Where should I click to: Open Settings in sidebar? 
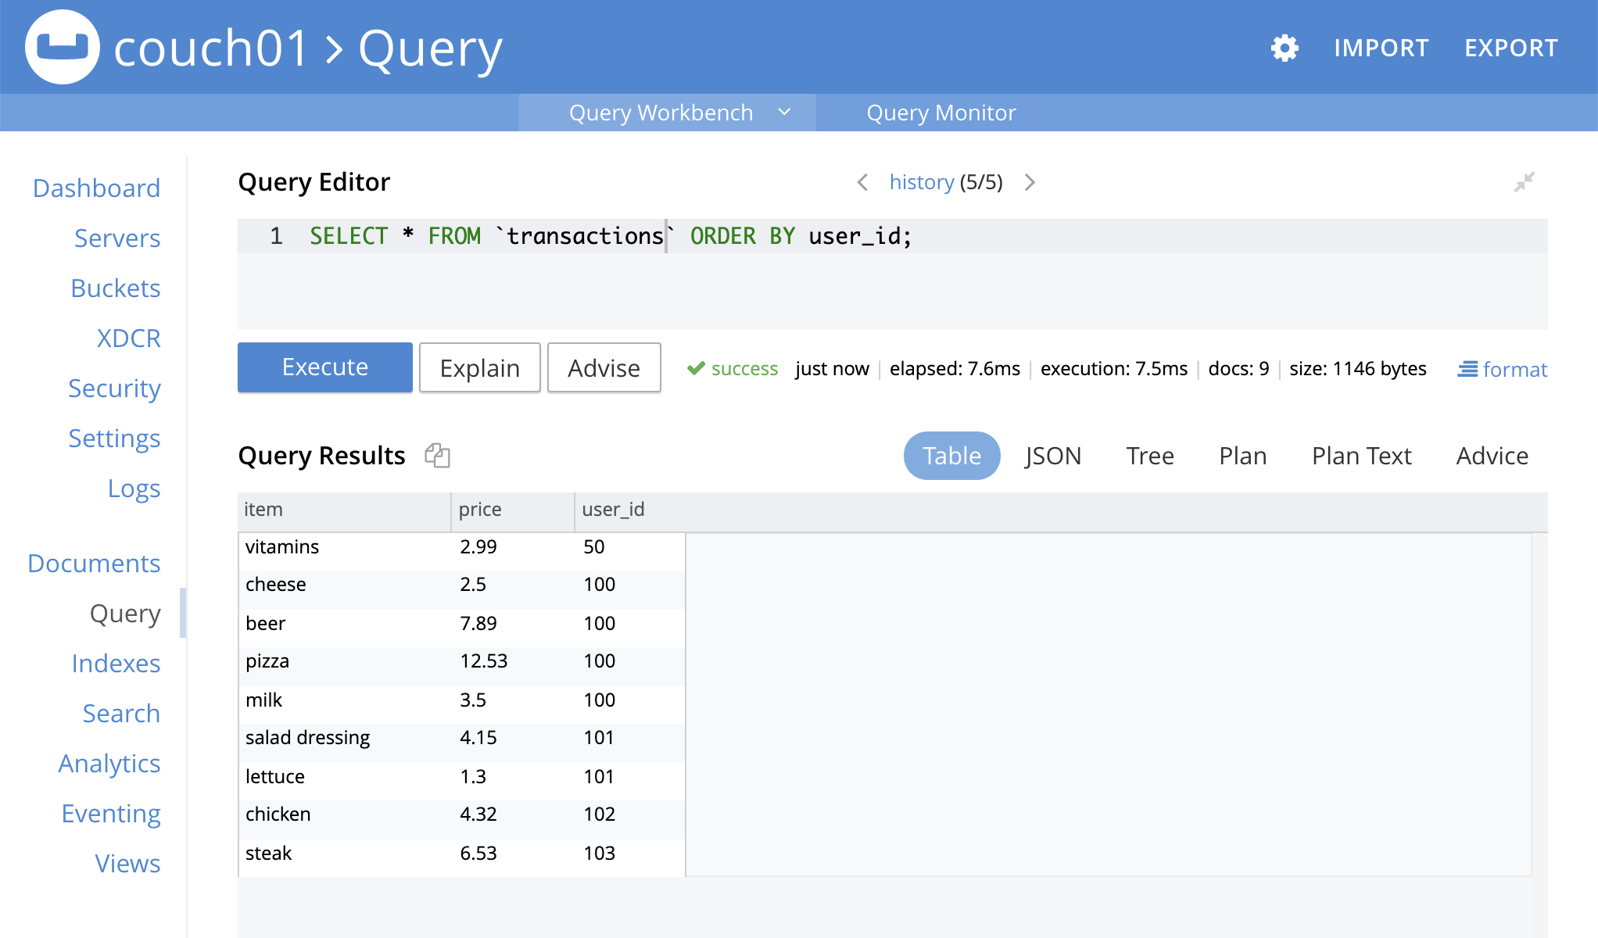(x=114, y=439)
